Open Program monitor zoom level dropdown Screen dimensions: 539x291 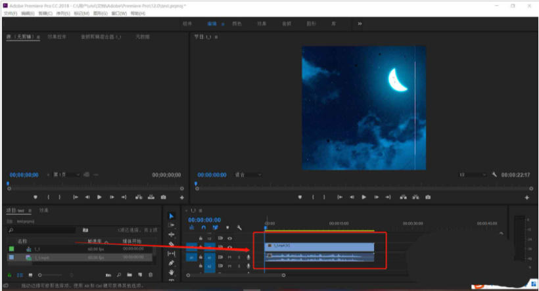[x=248, y=175]
